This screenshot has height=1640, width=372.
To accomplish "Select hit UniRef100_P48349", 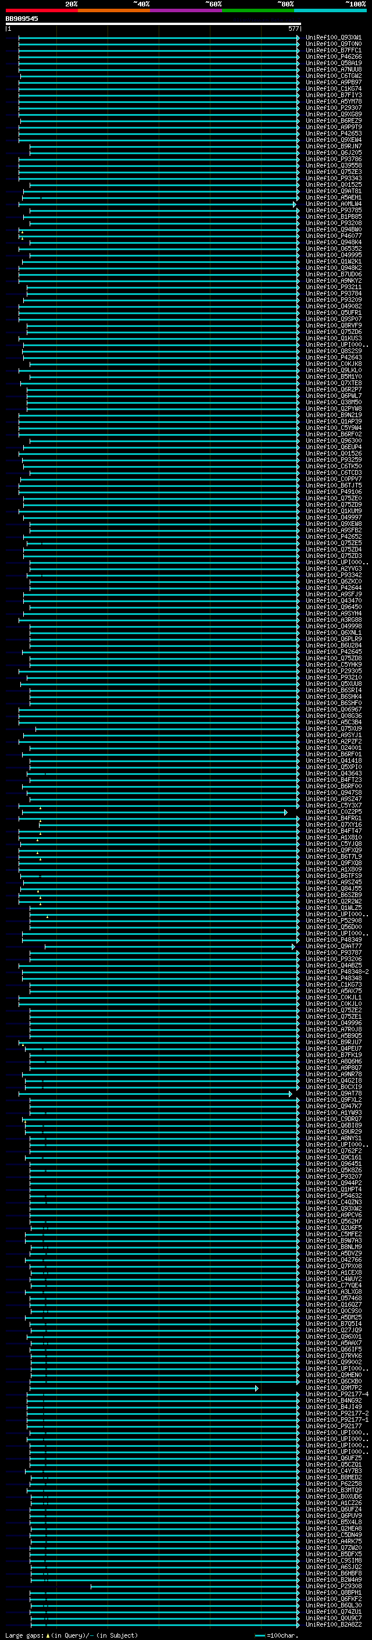I will click(334, 940).
